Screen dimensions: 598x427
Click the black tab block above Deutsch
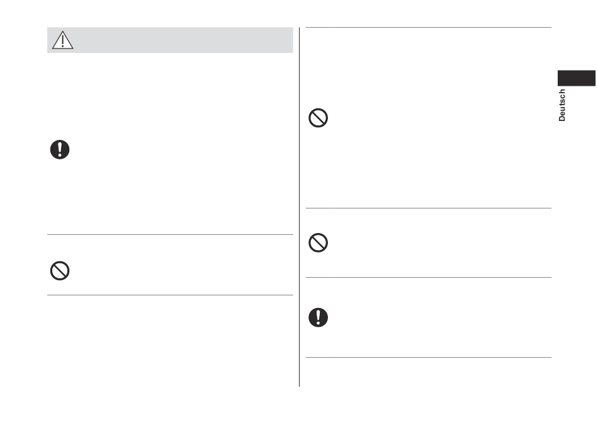576,78
